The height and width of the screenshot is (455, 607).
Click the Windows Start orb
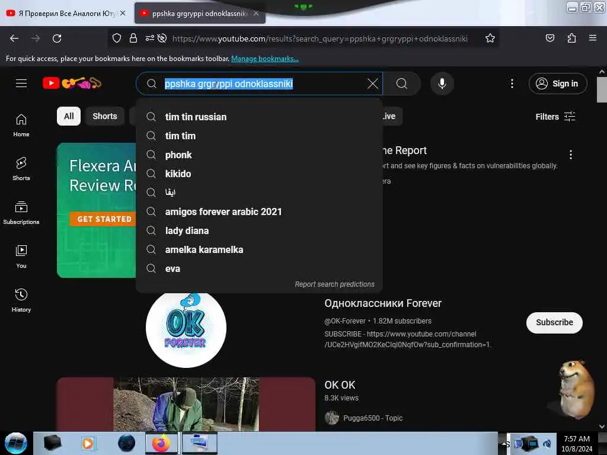pyautogui.click(x=15, y=443)
